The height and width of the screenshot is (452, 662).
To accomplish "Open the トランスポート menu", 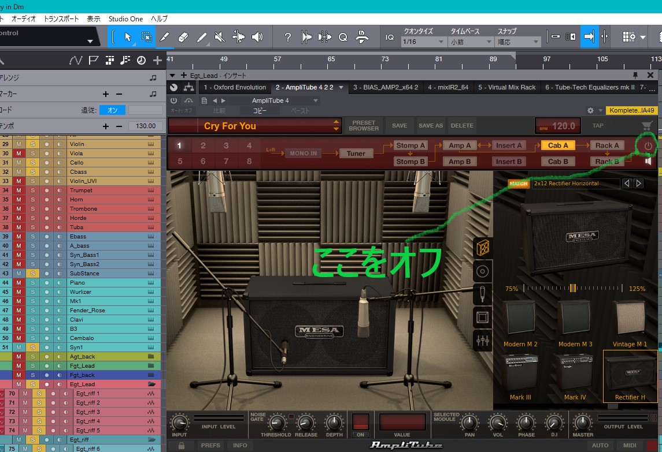I will point(61,19).
